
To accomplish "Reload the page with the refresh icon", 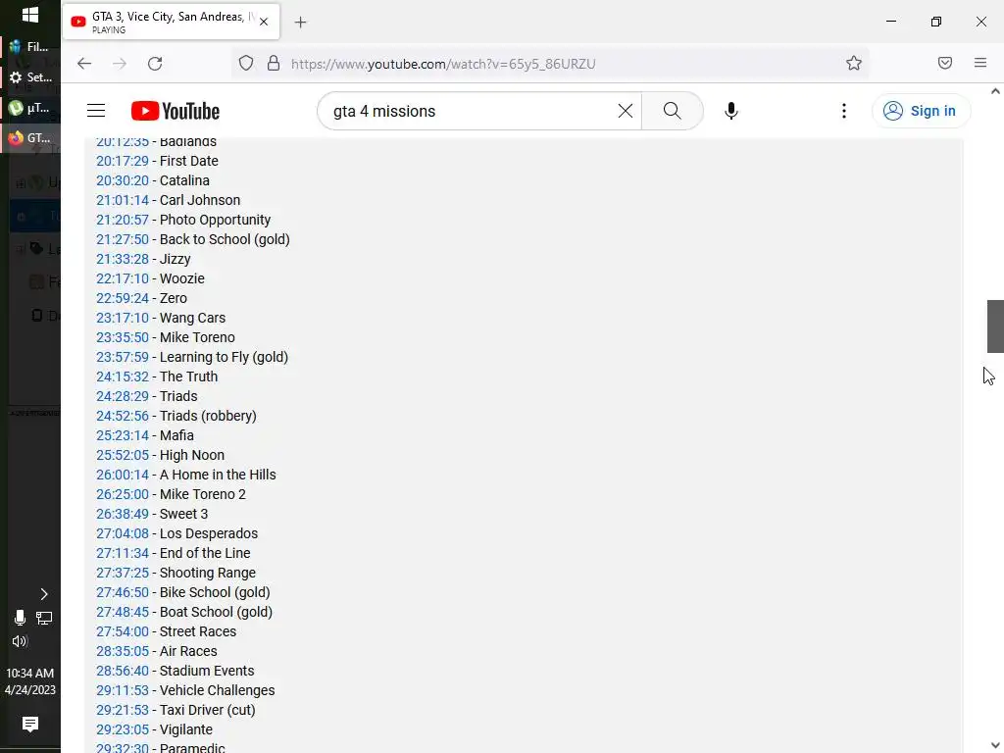I will [155, 64].
